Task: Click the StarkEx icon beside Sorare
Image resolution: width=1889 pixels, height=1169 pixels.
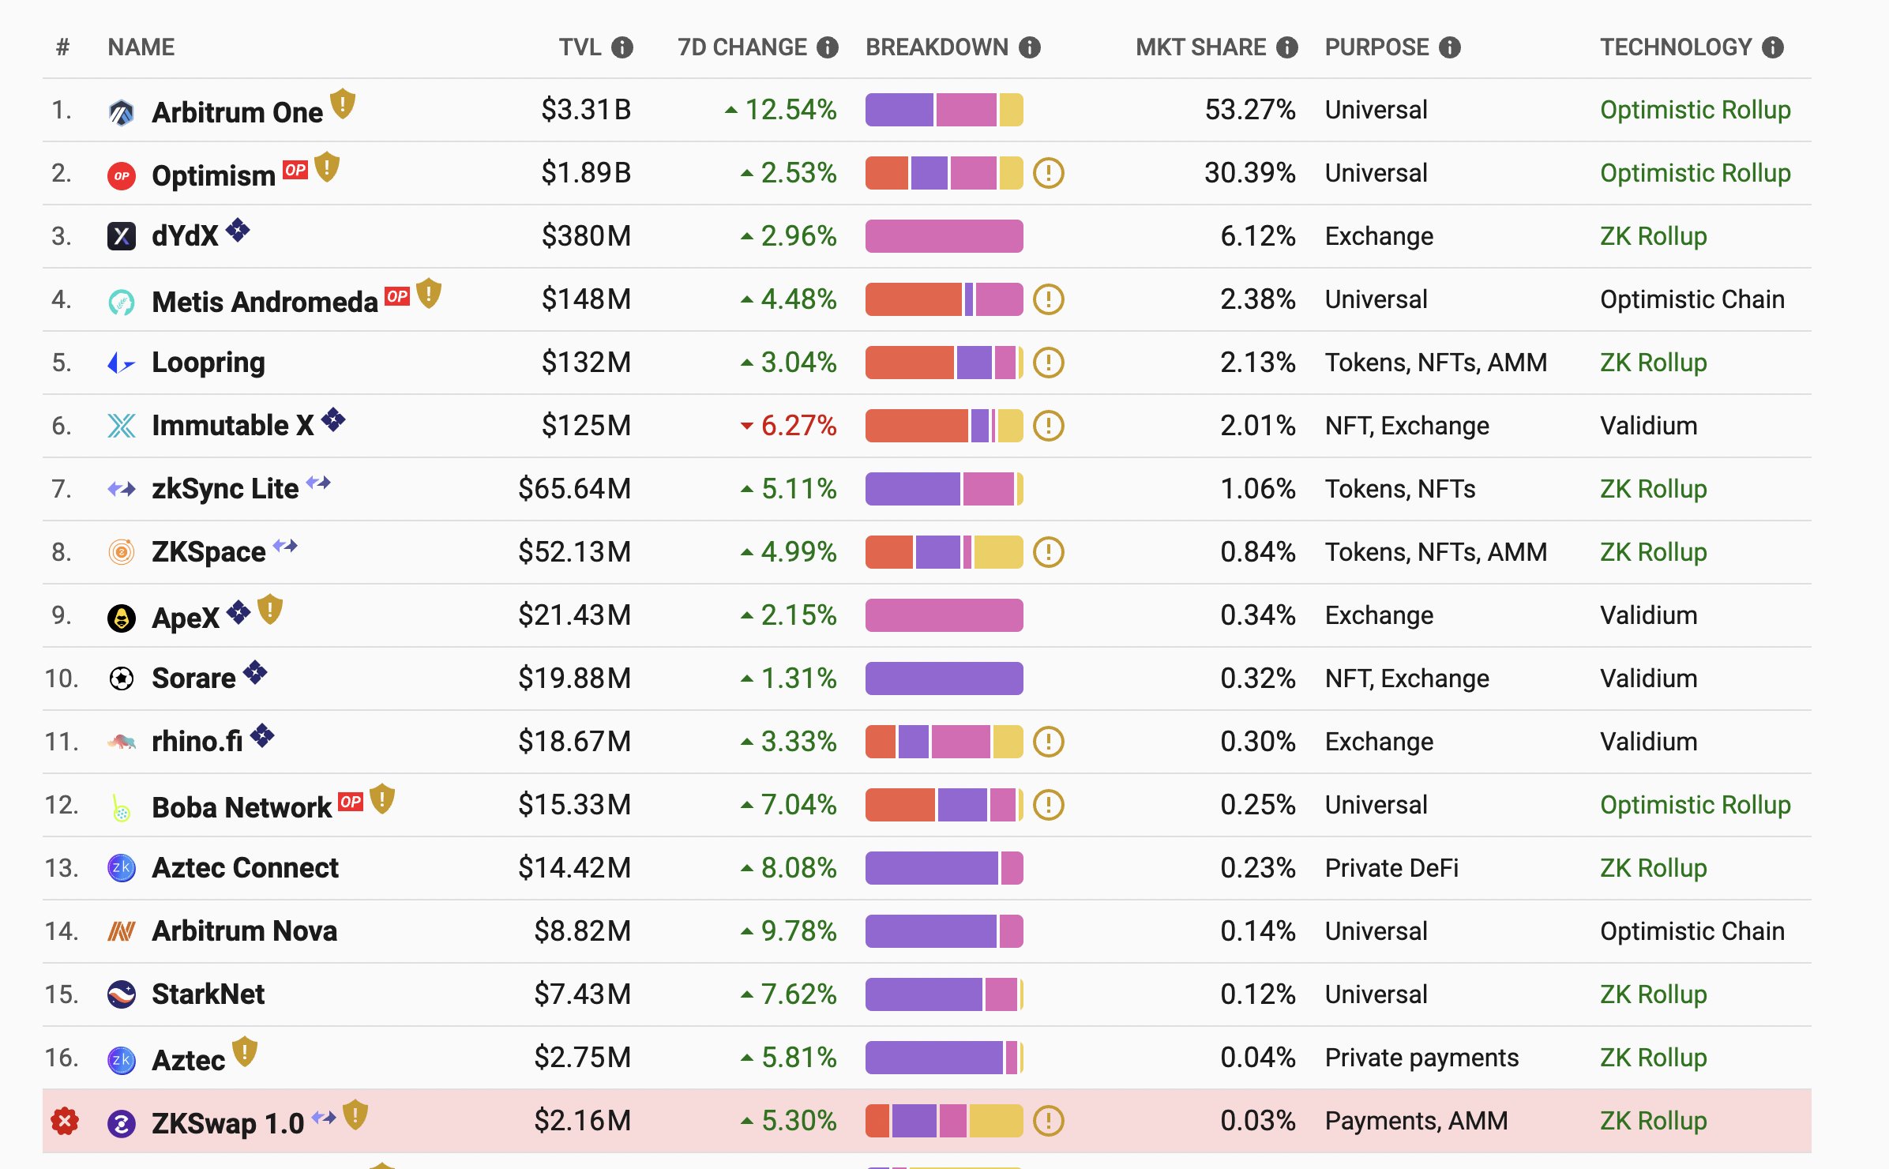Action: (255, 672)
